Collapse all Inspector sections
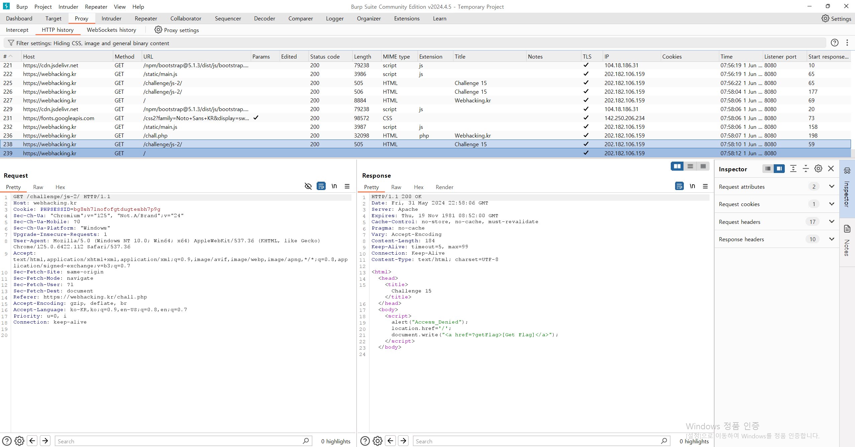The width and height of the screenshot is (855, 447). (806, 169)
